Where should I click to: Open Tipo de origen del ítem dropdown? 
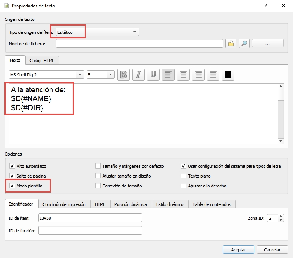(x=97, y=32)
